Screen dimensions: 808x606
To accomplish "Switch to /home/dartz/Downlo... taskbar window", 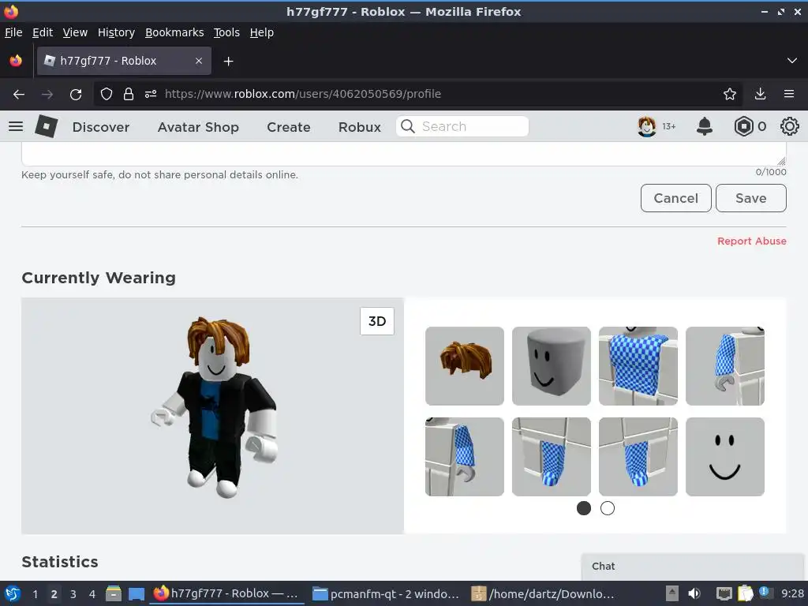I will (543, 593).
